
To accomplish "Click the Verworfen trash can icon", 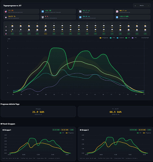I will coord(43,17).
